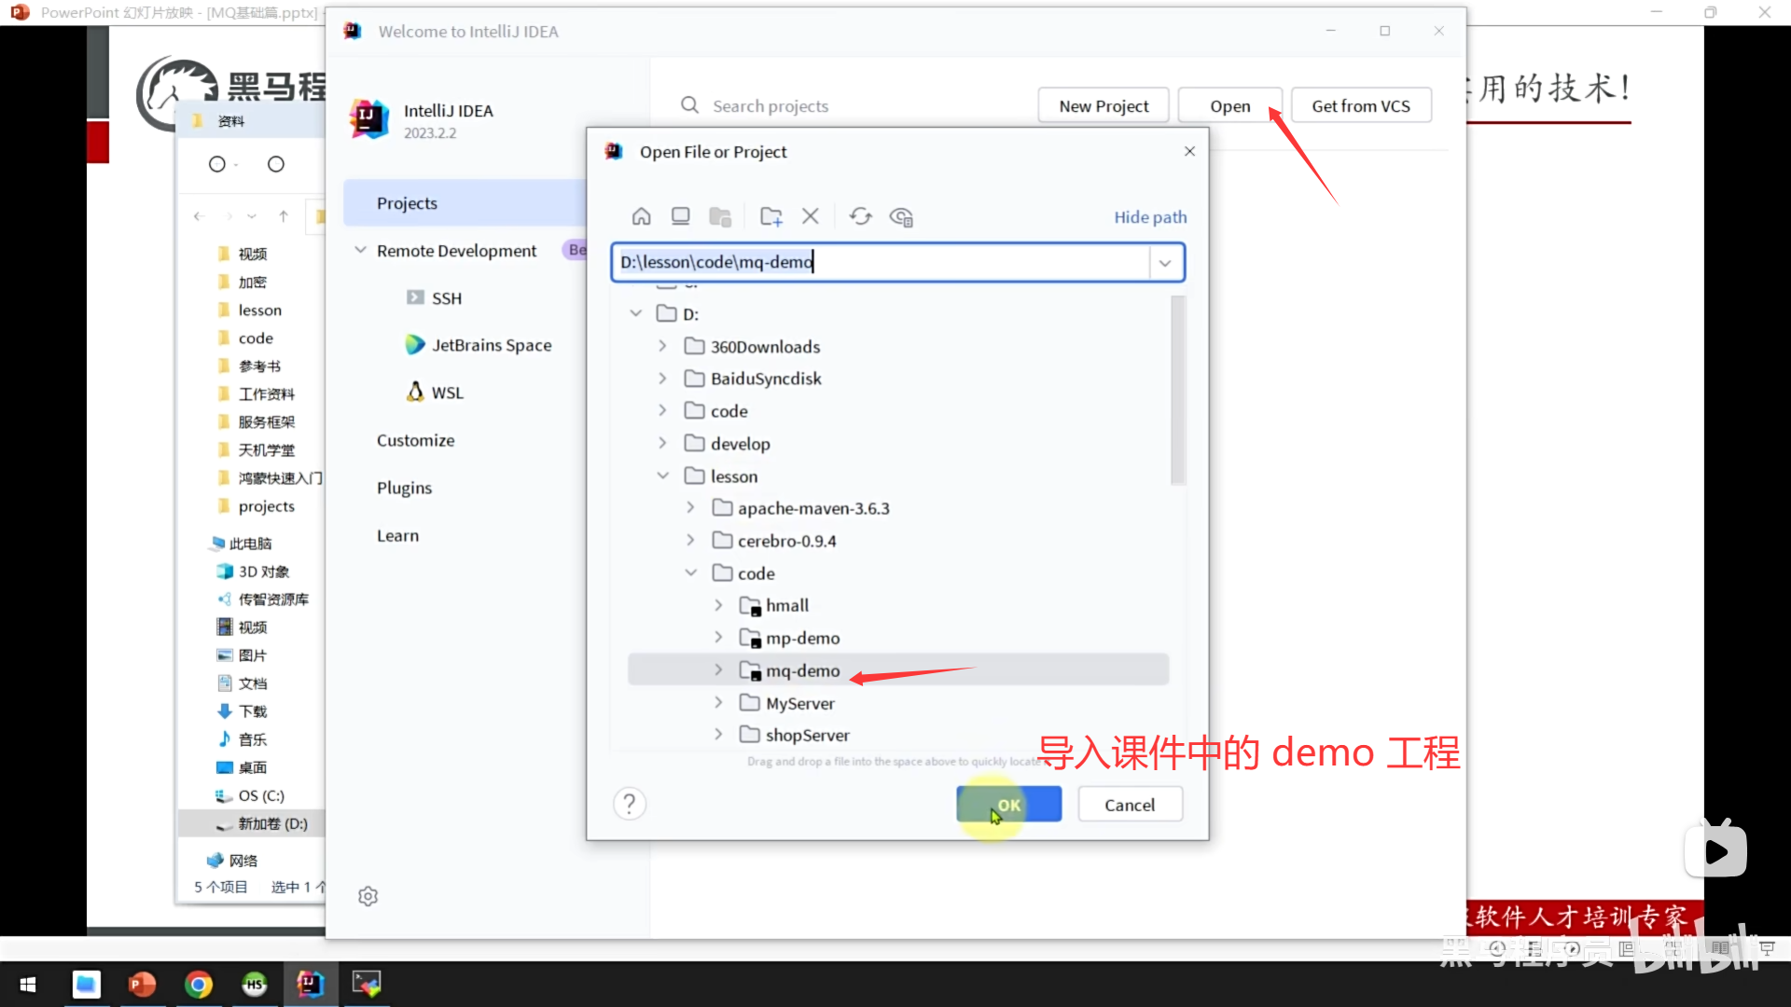
Task: Collapse the Remote Development section
Action: [360, 251]
